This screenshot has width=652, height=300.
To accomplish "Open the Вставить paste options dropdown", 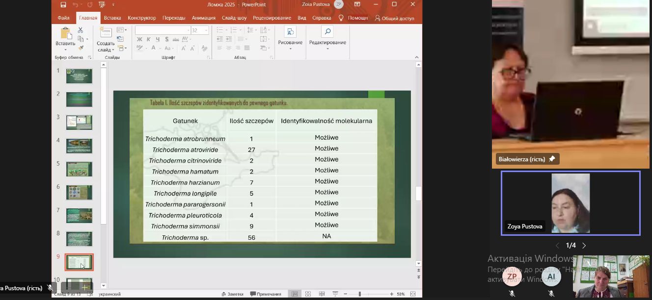I will pyautogui.click(x=65, y=49).
